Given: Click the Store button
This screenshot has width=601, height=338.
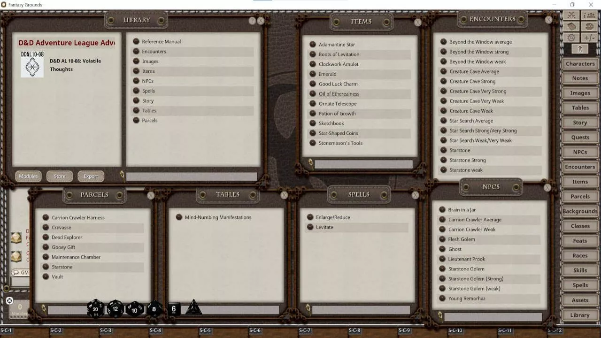Looking at the screenshot, I should click(x=60, y=176).
